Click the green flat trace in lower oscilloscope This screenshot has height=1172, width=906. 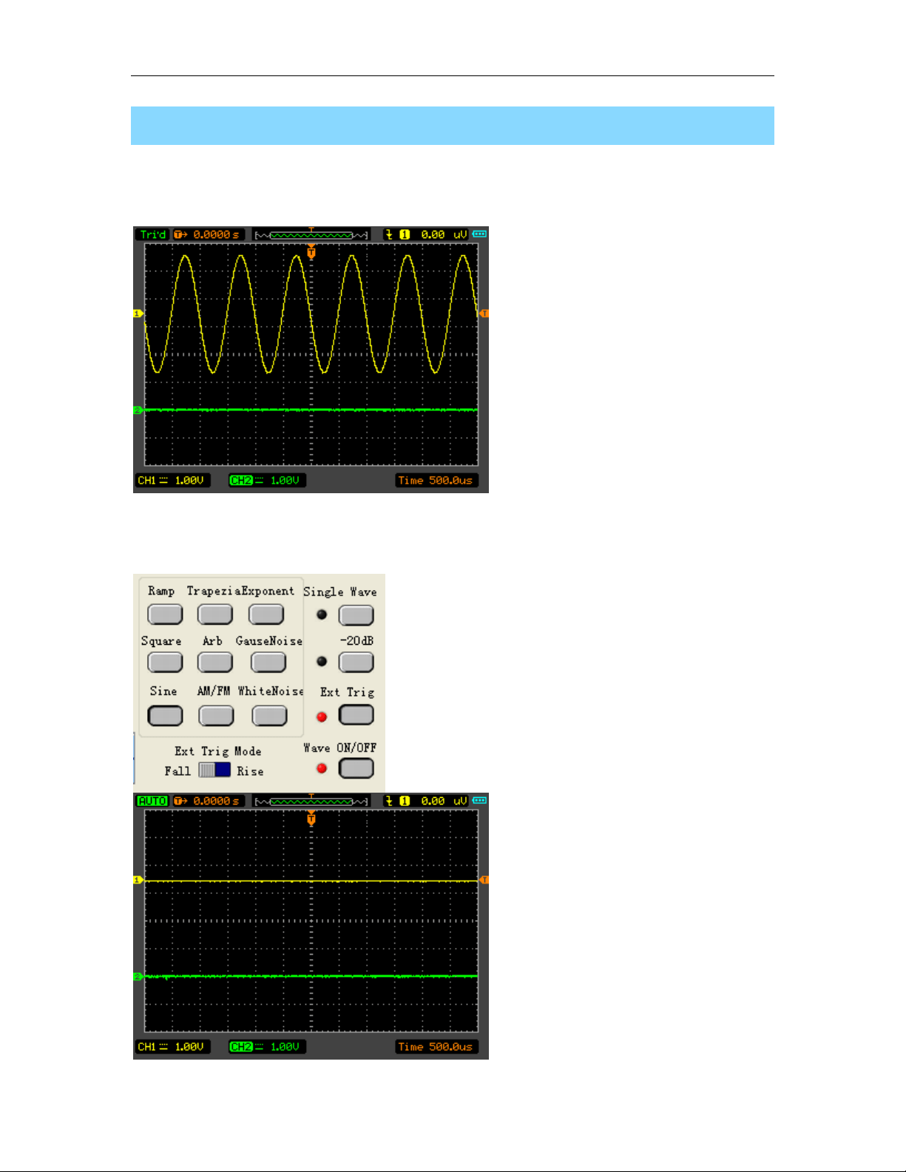point(311,977)
